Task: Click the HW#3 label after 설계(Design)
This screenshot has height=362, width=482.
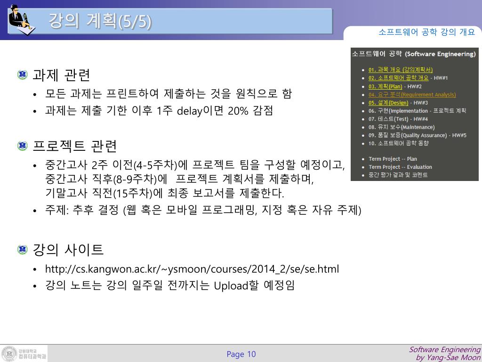Action: pyautogui.click(x=420, y=102)
